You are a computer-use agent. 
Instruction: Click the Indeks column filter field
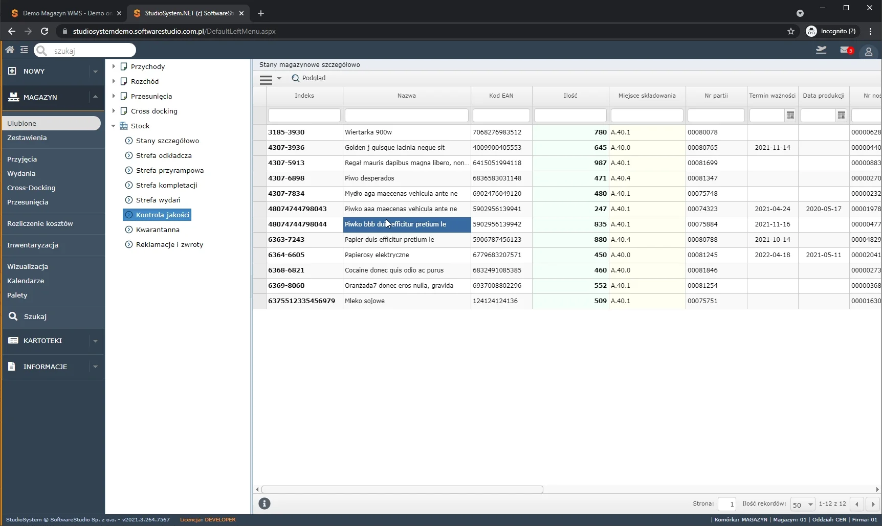(x=304, y=116)
